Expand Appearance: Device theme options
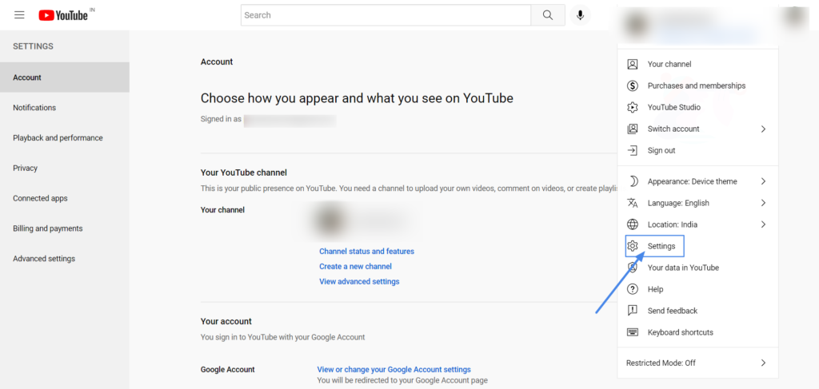This screenshot has width=819, height=389. (763, 181)
